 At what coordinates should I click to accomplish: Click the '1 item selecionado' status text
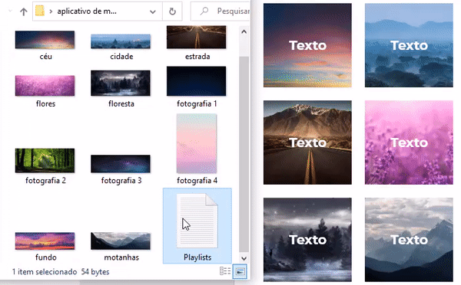[45, 272]
